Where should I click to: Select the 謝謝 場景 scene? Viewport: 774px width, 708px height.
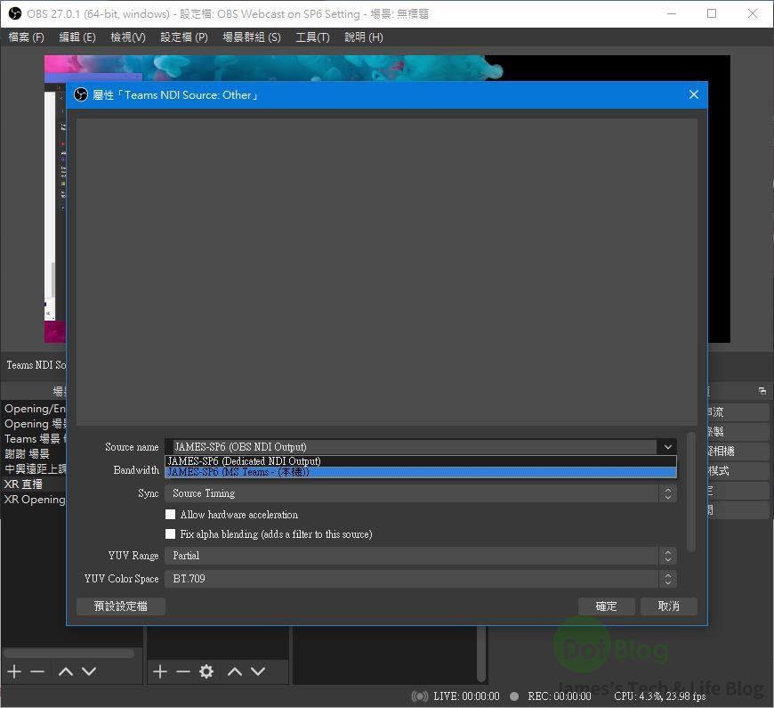[34, 454]
